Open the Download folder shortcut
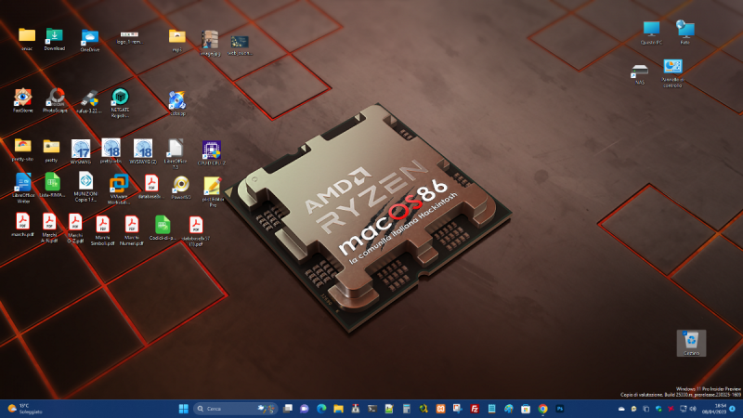 click(55, 39)
